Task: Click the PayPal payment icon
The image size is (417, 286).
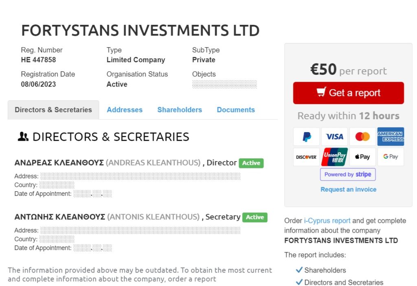Action: point(307,137)
